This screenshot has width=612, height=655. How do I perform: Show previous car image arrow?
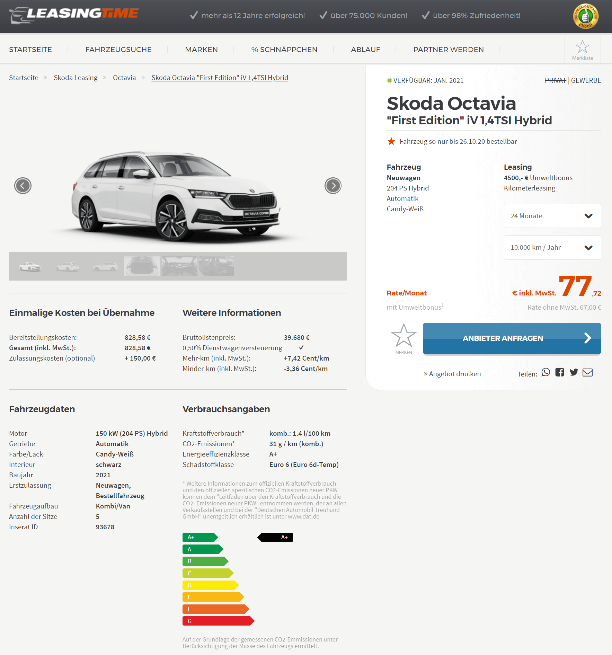pos(23,186)
